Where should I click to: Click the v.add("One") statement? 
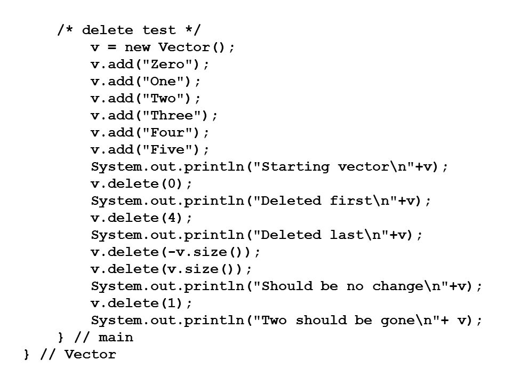[x=145, y=81]
